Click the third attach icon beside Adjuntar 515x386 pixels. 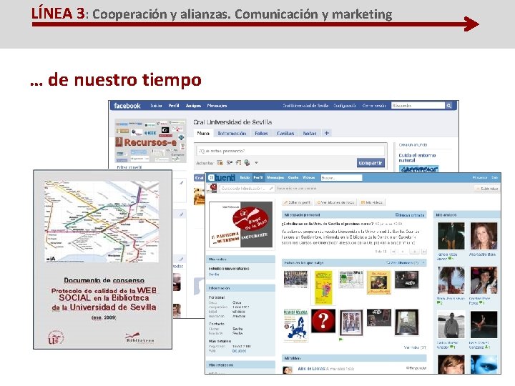tap(238, 163)
